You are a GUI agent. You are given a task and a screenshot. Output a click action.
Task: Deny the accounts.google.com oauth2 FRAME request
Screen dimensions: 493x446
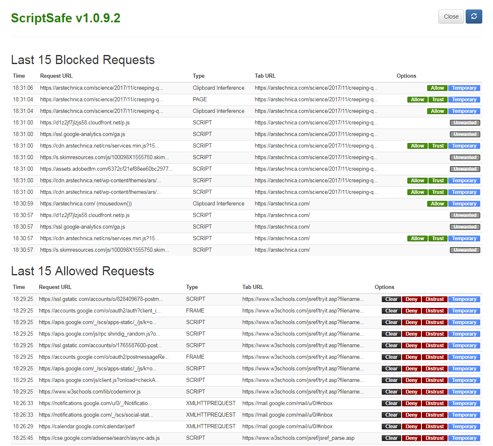point(411,310)
